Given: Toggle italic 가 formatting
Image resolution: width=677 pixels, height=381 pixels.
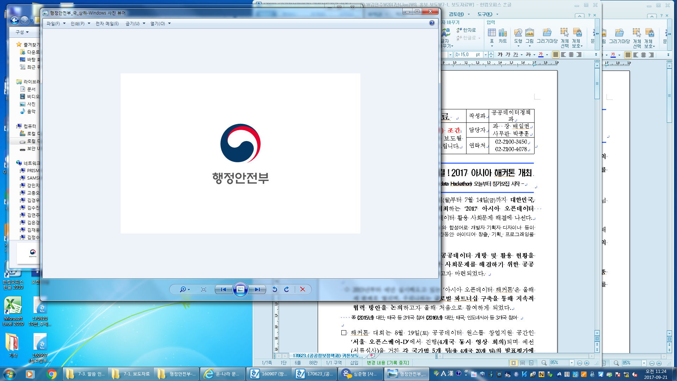Looking at the screenshot, I should 508,55.
